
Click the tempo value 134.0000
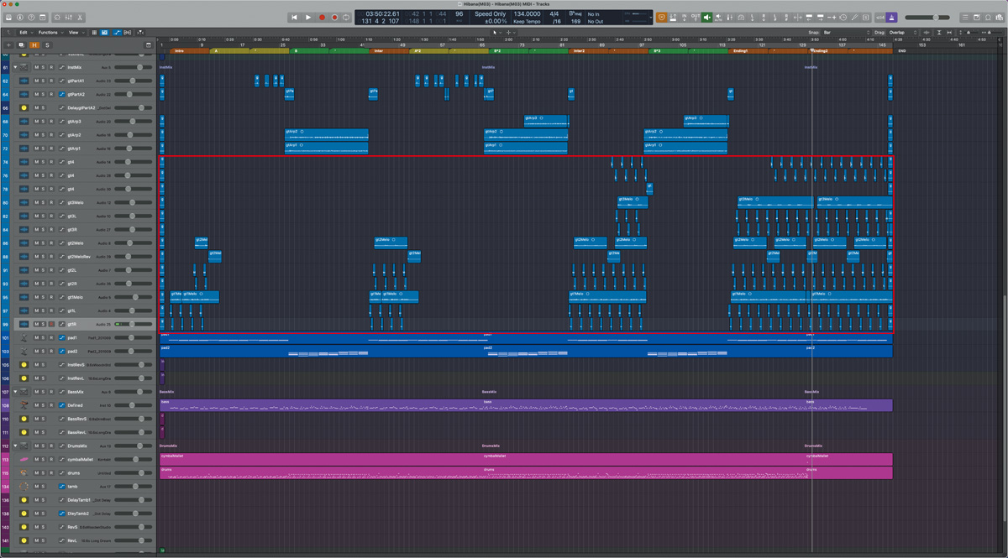pos(527,13)
